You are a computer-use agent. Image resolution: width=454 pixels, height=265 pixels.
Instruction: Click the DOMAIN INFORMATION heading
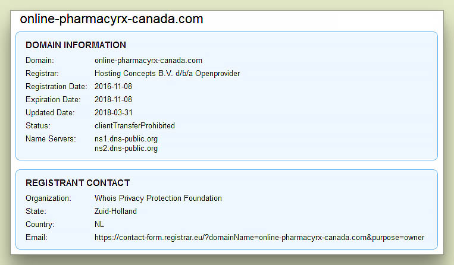click(76, 45)
